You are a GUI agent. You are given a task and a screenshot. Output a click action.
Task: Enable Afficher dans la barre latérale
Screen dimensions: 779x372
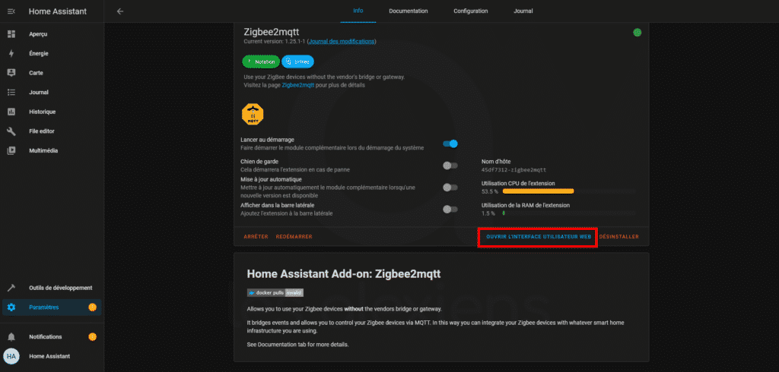450,210
